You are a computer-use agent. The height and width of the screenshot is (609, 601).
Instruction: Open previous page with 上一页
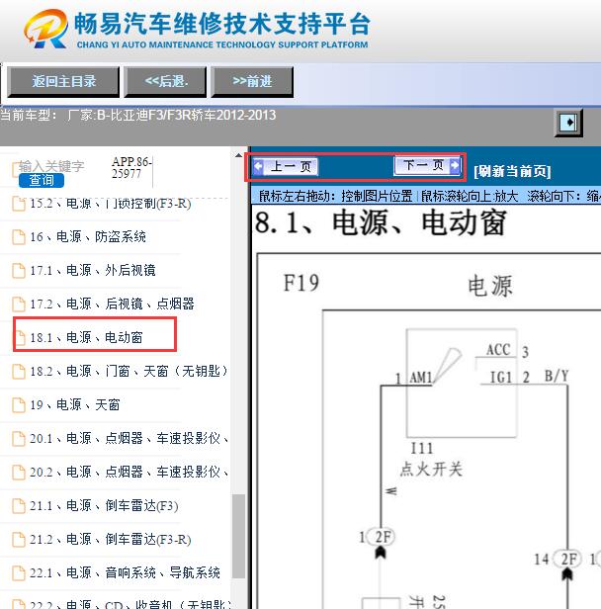tap(285, 167)
